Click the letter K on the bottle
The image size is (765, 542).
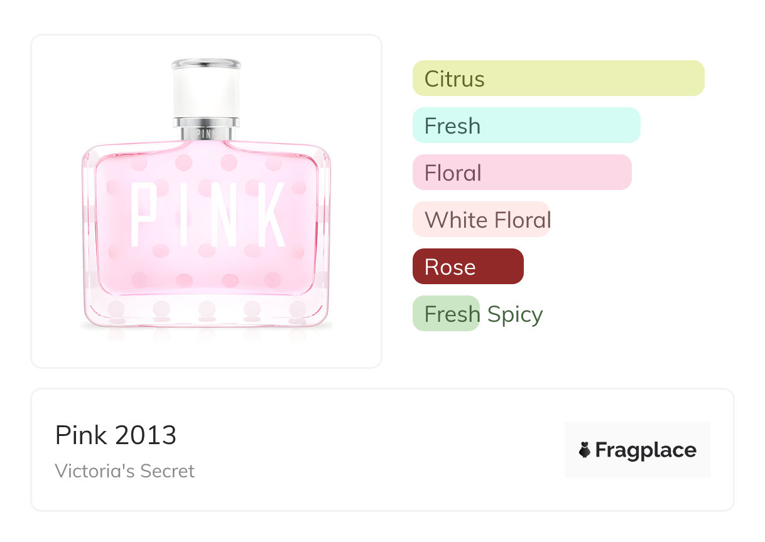(x=270, y=215)
